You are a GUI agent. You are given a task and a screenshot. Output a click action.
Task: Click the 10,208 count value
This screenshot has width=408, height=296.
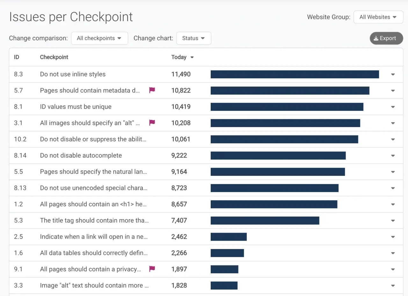click(x=181, y=123)
